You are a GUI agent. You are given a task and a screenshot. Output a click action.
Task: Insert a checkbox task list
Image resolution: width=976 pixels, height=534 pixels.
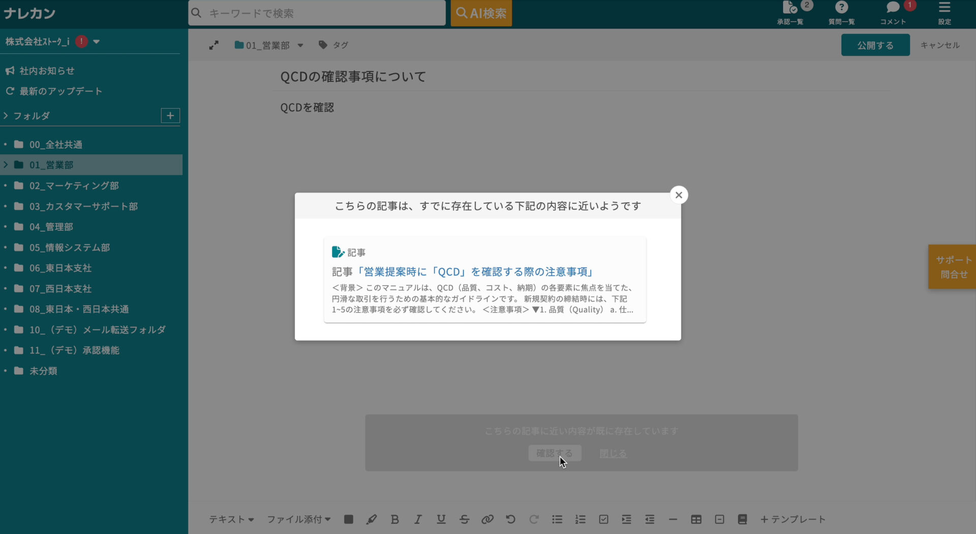coord(603,519)
